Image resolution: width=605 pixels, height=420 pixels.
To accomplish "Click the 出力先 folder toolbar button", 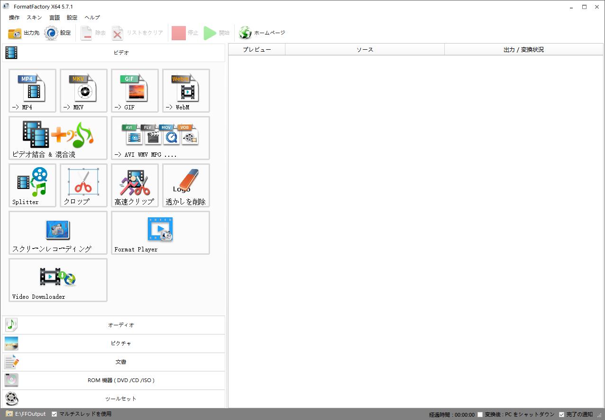I will (24, 33).
